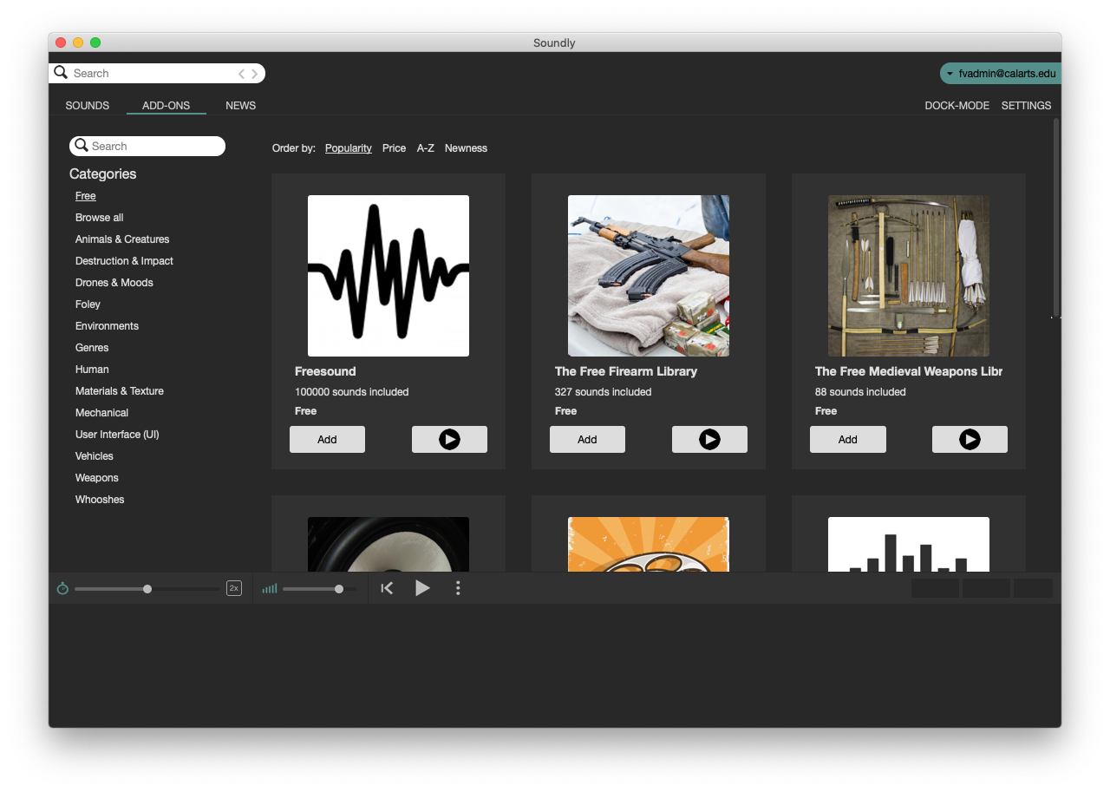This screenshot has height=792, width=1110.
Task: Order add-ons by Popularity
Action: pos(349,148)
